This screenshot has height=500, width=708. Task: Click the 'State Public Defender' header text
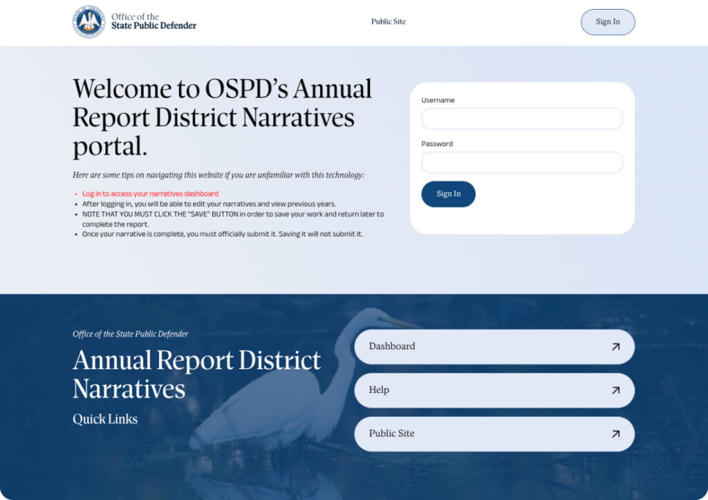(153, 26)
